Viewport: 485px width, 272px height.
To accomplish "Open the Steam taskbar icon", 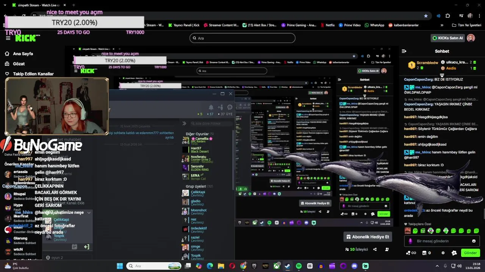I will coord(288,266).
